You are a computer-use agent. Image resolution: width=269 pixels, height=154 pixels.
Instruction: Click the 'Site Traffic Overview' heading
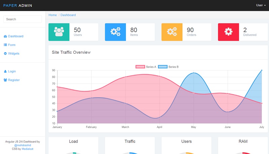[71, 52]
